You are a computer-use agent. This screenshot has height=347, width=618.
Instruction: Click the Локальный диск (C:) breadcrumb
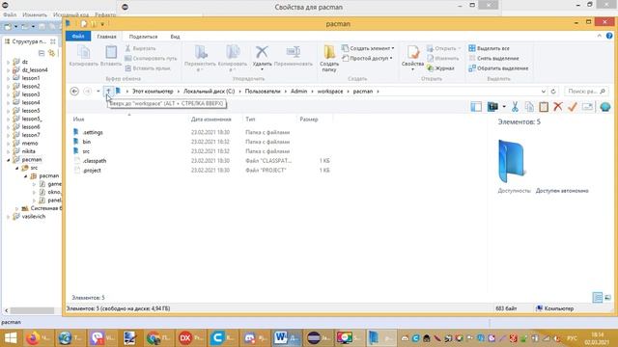click(209, 92)
